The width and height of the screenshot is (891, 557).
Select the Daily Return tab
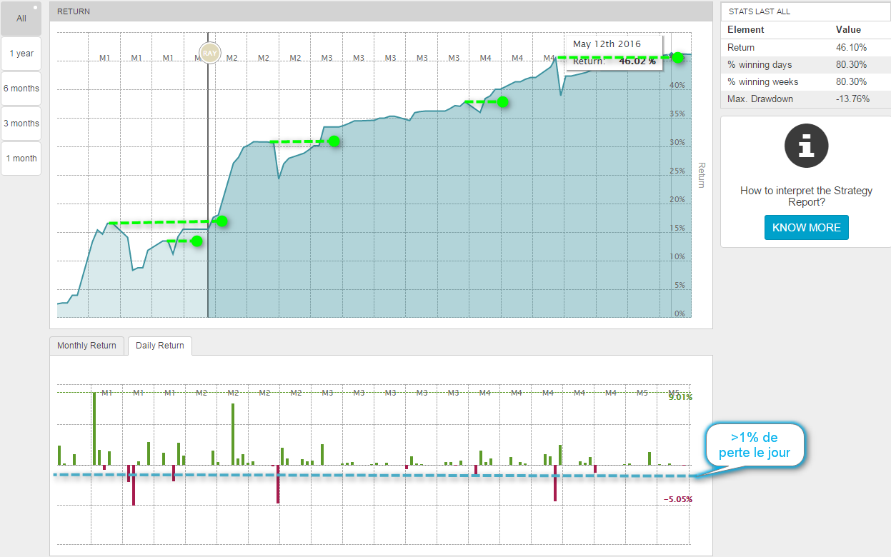point(160,346)
